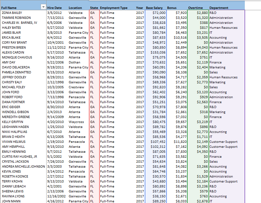Click DANA FORTNER name cell
Viewport: 261px width, 203px height.
[13, 102]
